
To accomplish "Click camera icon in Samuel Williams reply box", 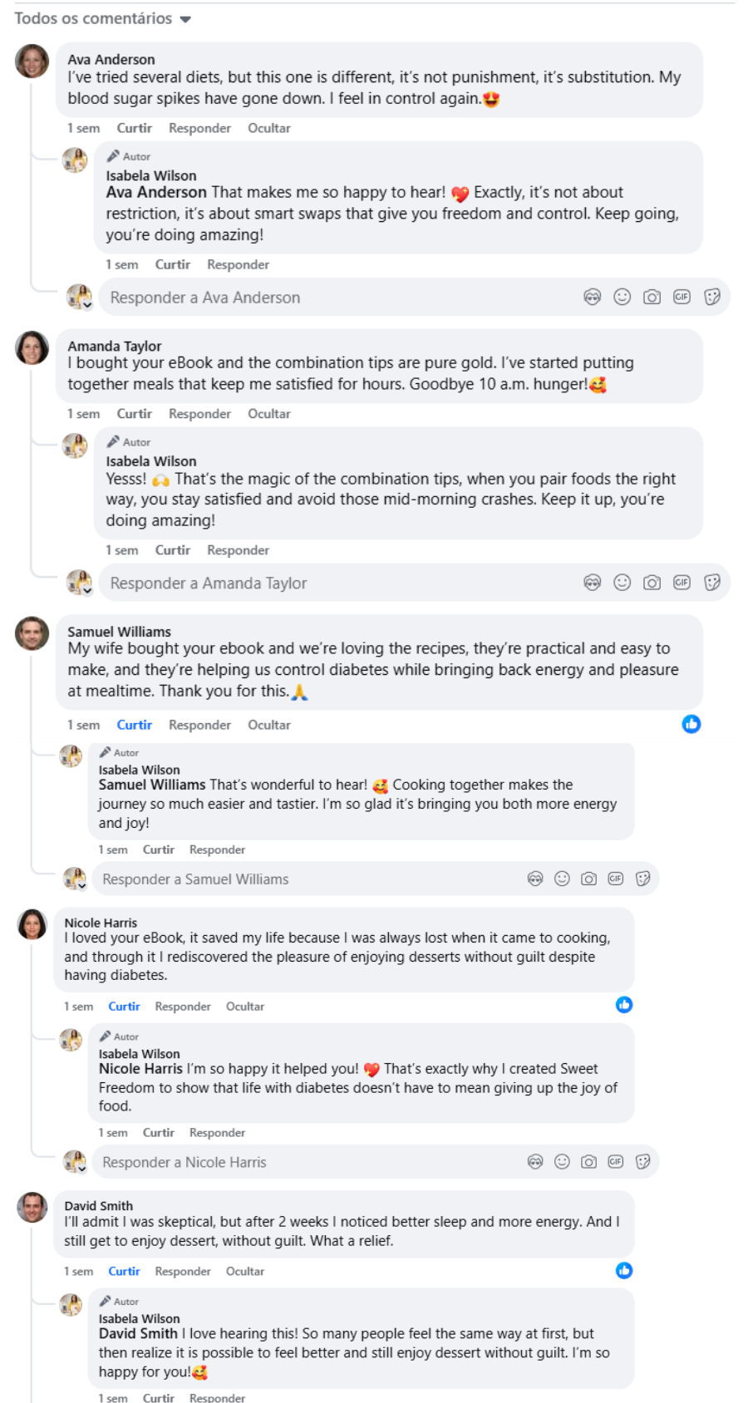I will click(588, 879).
